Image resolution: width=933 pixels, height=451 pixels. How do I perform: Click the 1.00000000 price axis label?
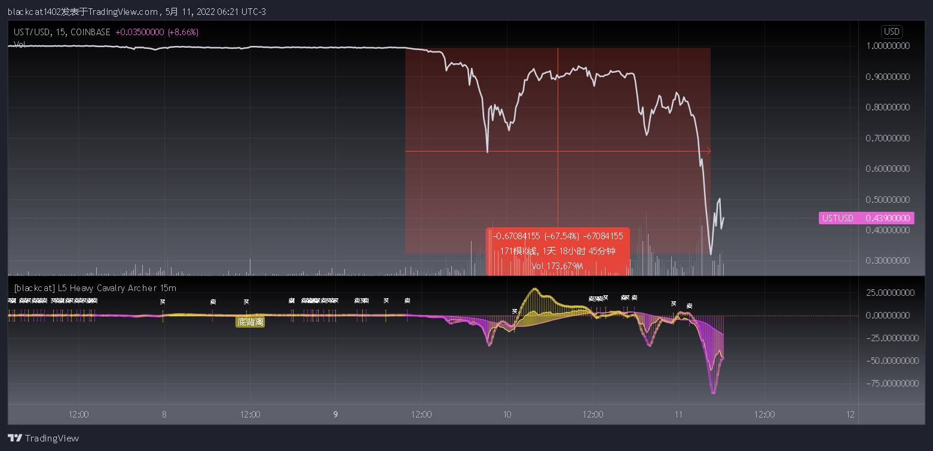(888, 45)
